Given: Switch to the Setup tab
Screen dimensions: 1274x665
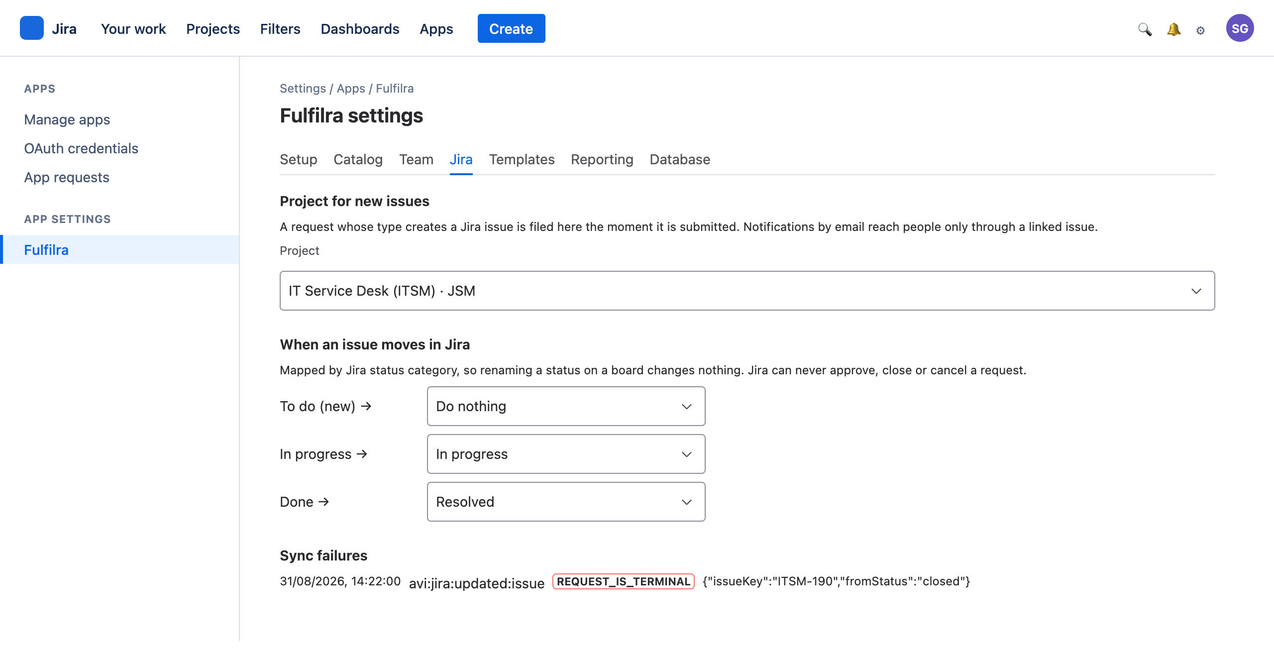Looking at the screenshot, I should [299, 159].
